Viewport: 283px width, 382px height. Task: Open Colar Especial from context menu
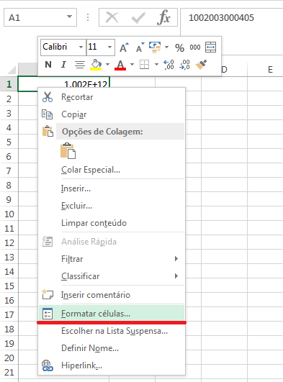pos(112,170)
